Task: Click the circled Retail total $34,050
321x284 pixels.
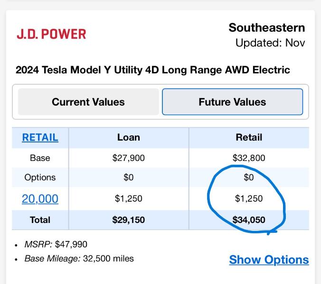Action: point(249,220)
